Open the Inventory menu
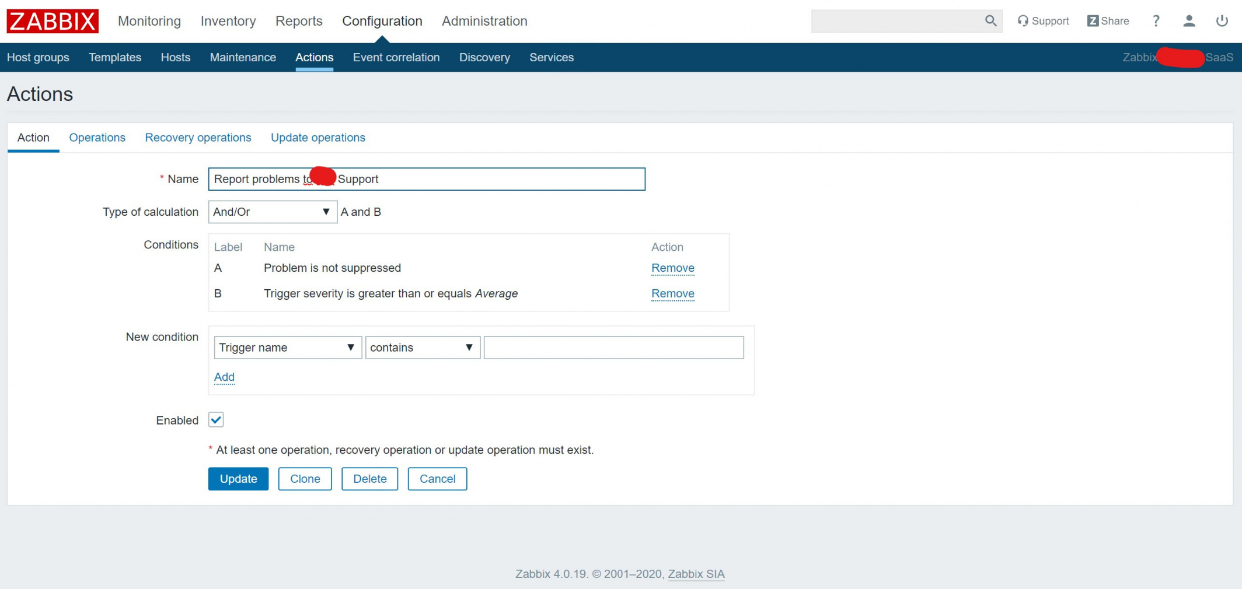This screenshot has width=1242, height=589. tap(228, 21)
